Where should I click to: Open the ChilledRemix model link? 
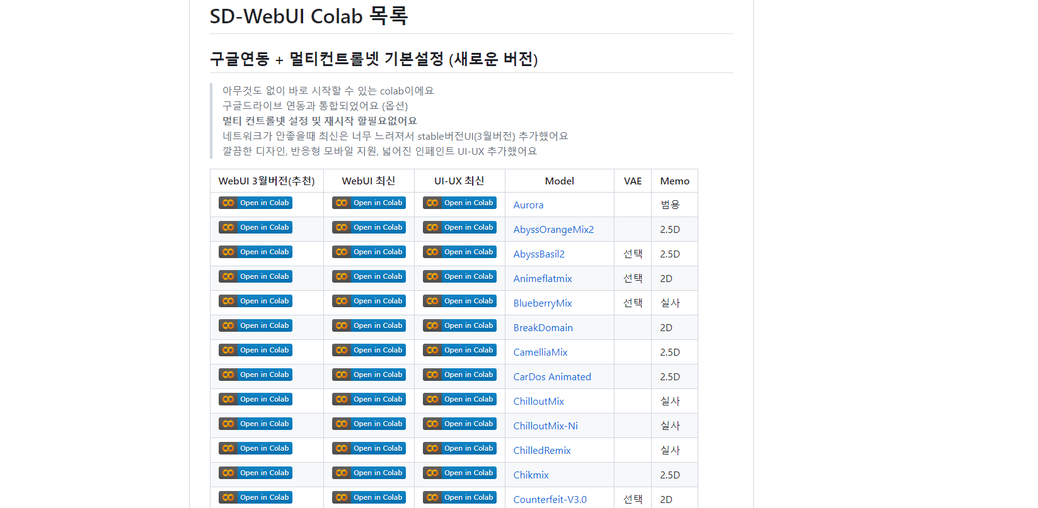pos(542,450)
